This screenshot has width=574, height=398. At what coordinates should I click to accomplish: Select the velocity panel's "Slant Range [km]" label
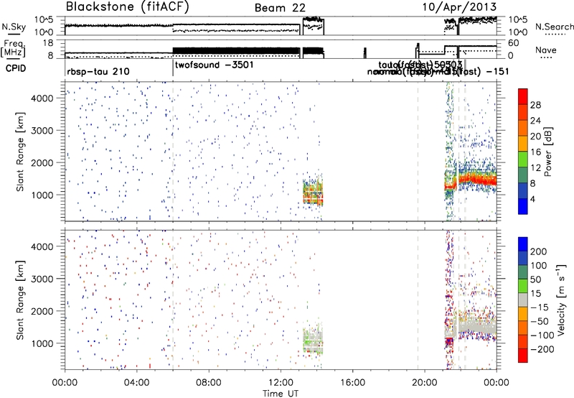coord(20,300)
